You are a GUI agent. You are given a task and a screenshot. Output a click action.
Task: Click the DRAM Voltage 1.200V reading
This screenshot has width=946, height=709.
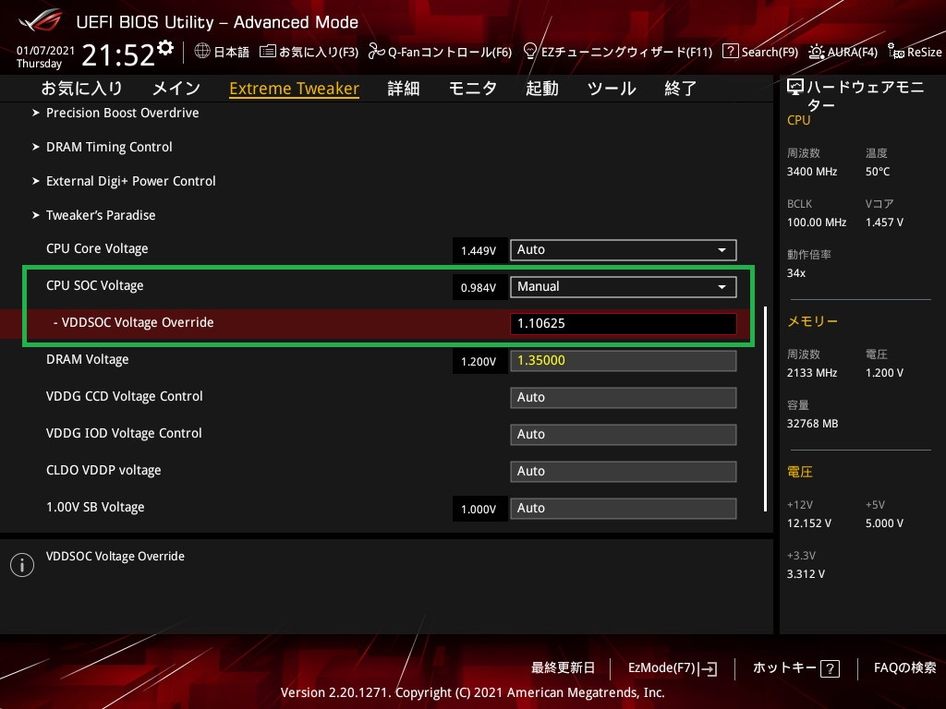[x=479, y=362]
